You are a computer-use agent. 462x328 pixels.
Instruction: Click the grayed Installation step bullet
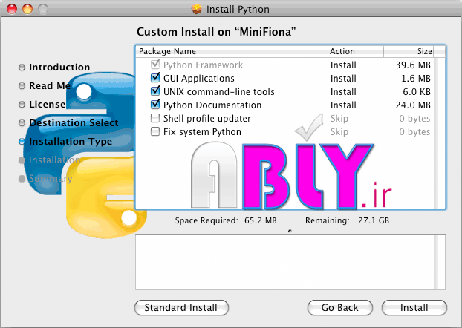tap(22, 160)
